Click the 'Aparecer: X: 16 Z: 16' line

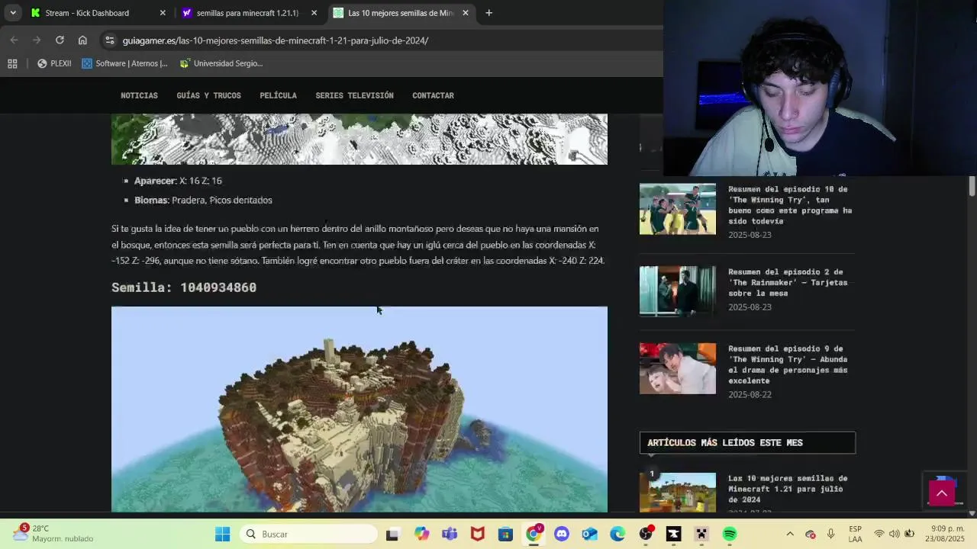178,181
